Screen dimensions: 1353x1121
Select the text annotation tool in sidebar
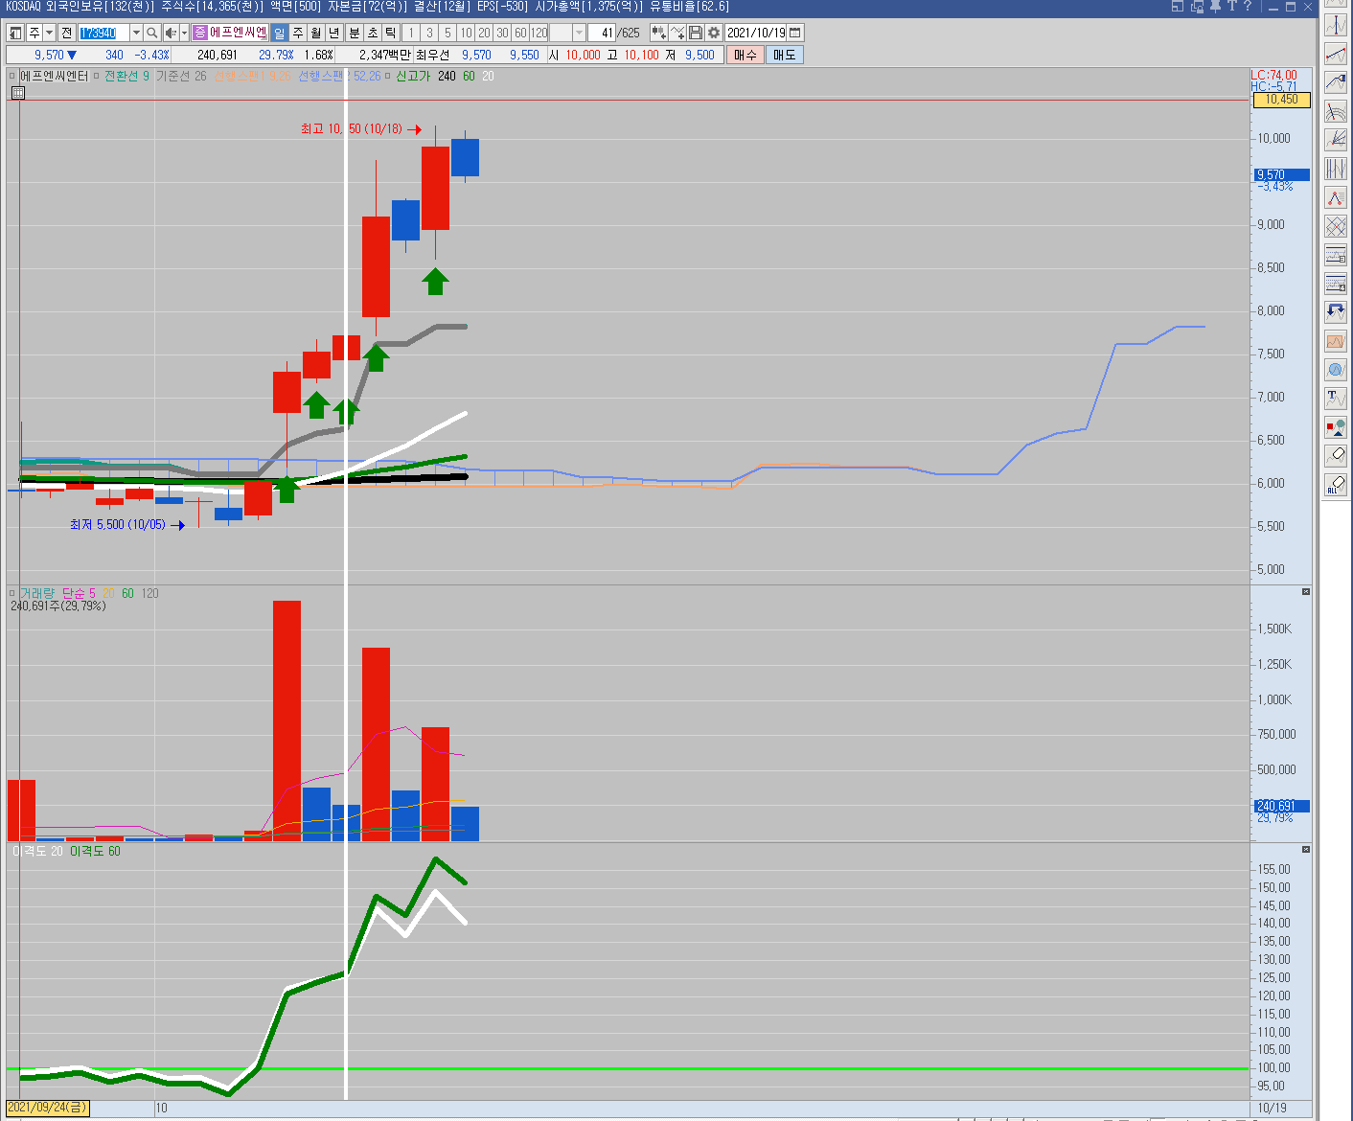click(1336, 398)
